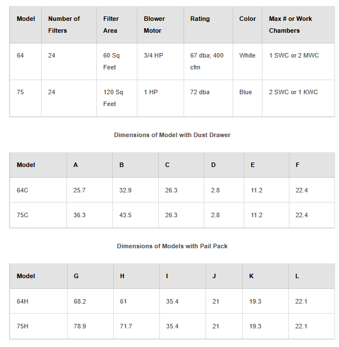Select the "72 dba" rating cell
This screenshot has height=347, width=339.
tap(200, 92)
